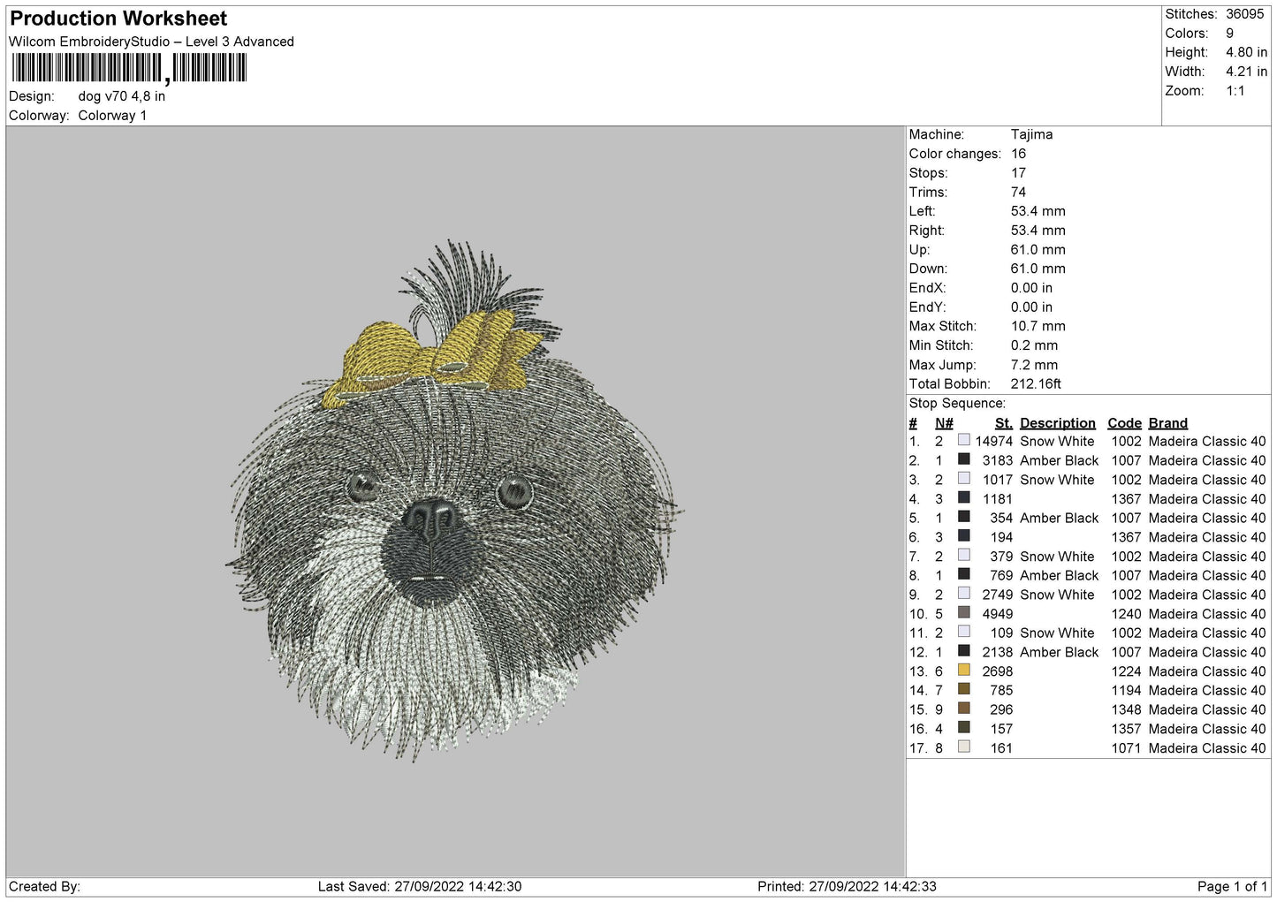Click the stitch count 3183
This screenshot has height=902, width=1277.
coord(997,460)
